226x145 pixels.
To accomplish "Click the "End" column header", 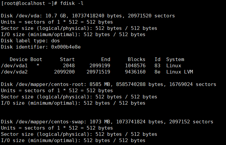I will pos(106,59).
